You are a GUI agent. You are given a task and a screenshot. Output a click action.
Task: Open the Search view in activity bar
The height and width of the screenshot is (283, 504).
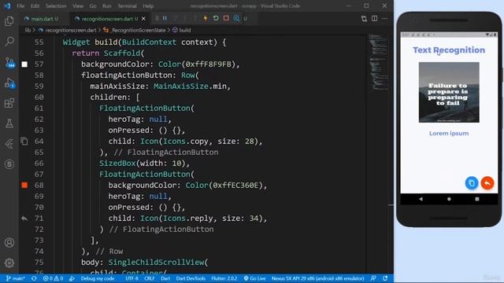[x=9, y=41]
